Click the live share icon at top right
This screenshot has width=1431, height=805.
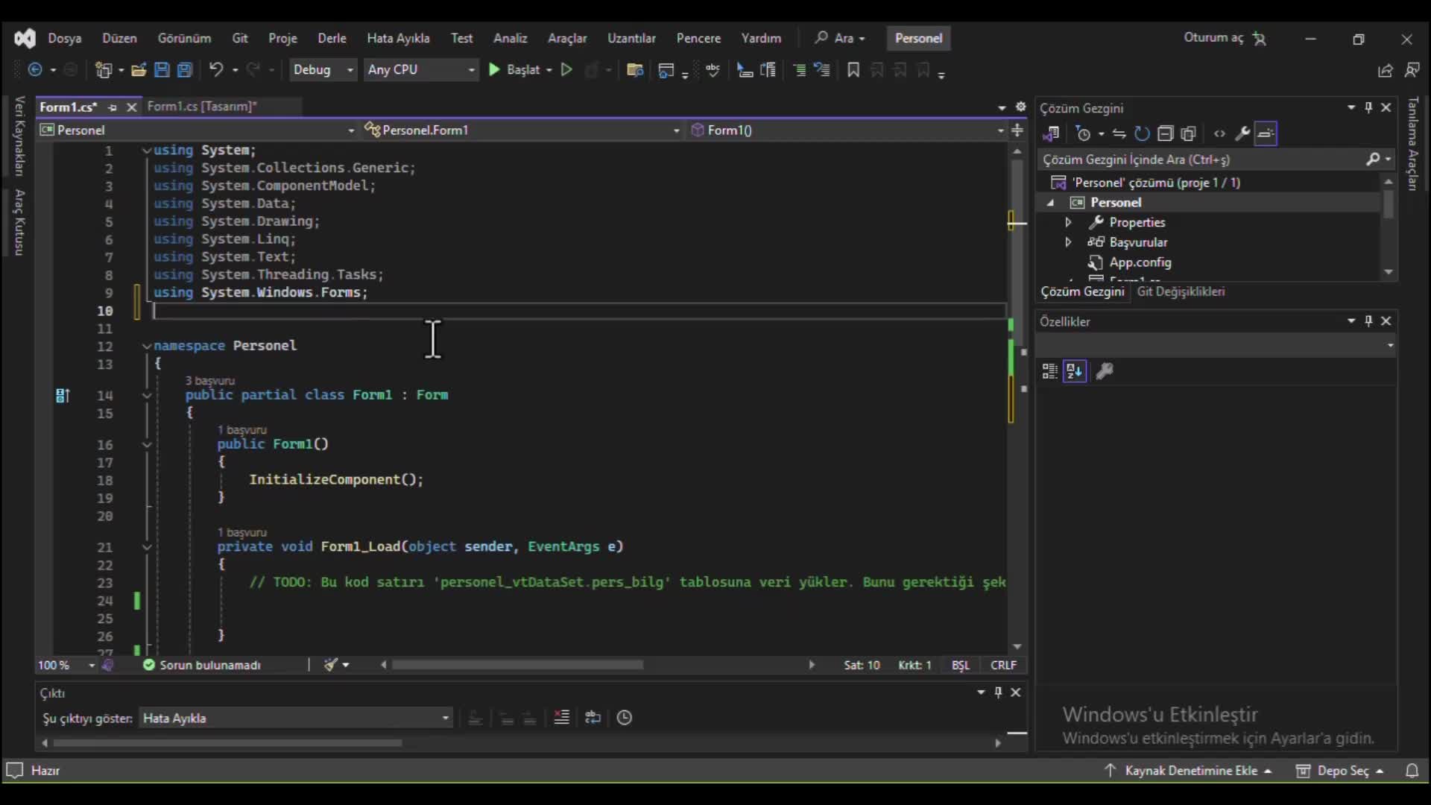pos(1386,70)
